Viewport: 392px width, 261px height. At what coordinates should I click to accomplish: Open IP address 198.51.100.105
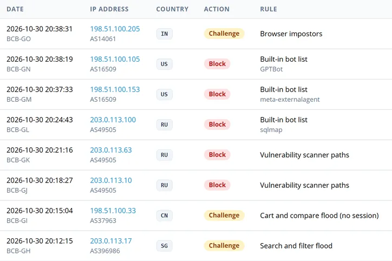[115, 59]
